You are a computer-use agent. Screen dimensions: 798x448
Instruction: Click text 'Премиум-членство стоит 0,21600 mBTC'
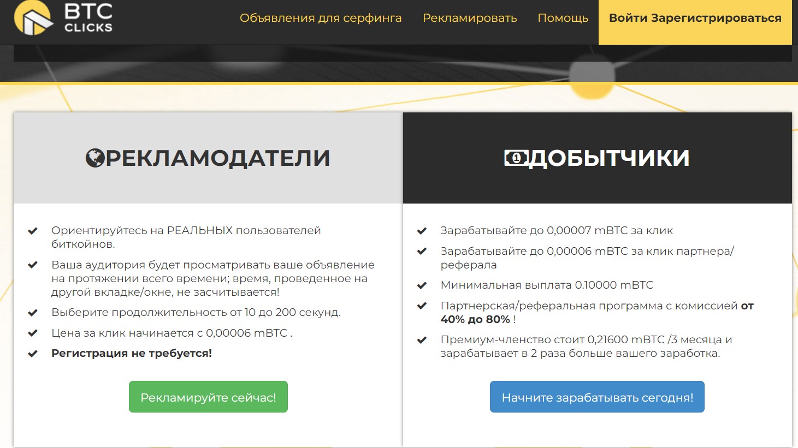[553, 339]
